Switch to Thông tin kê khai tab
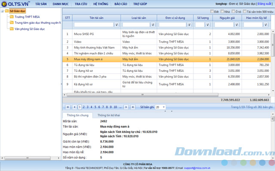Viewport: 275px width, 171px height. point(109,115)
